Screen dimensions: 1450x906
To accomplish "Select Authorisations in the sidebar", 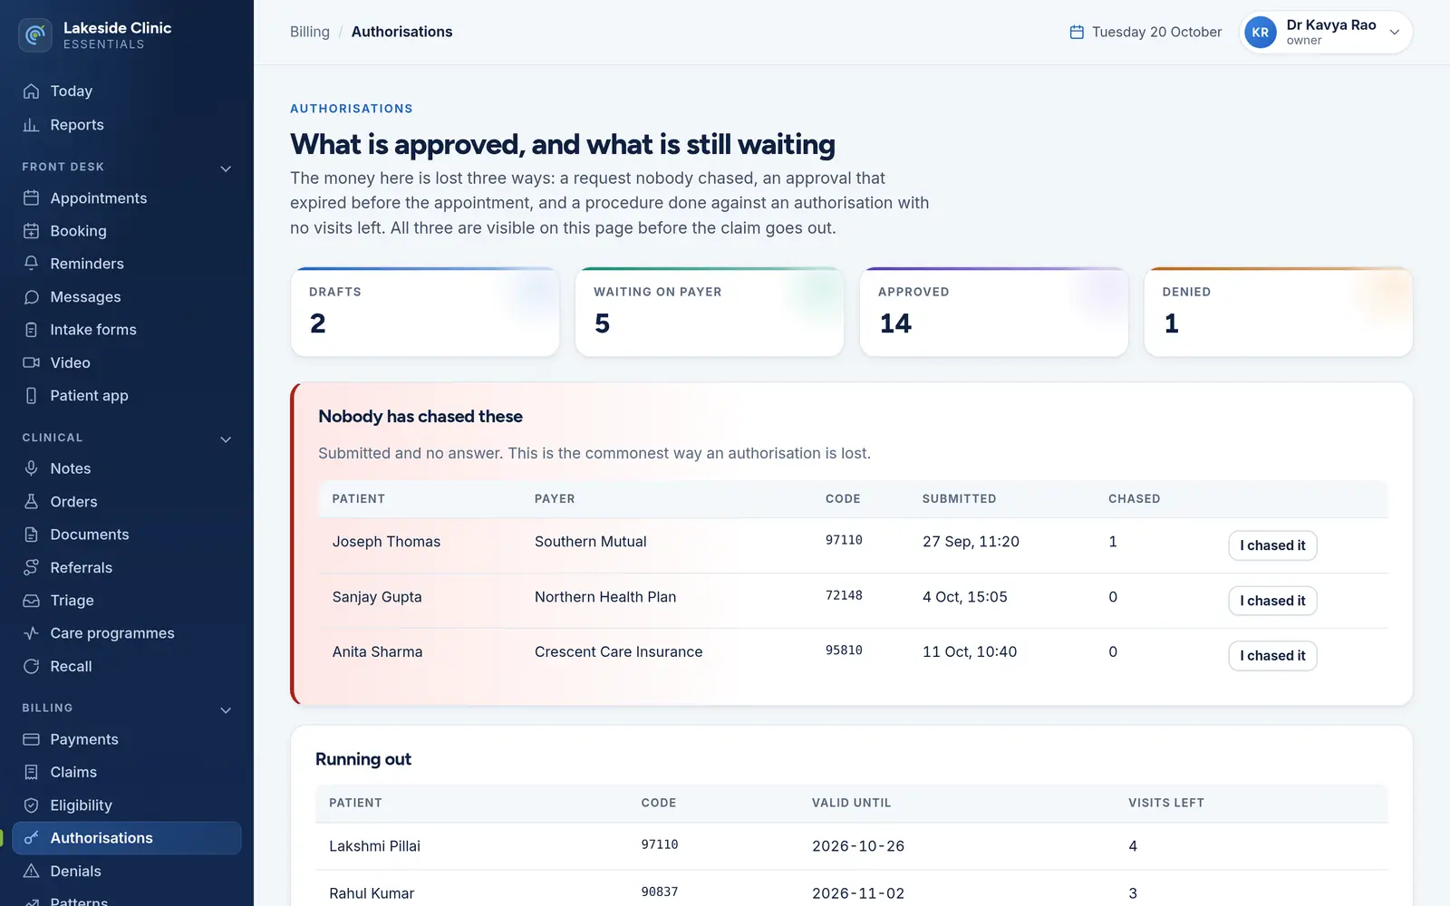I will (x=127, y=838).
